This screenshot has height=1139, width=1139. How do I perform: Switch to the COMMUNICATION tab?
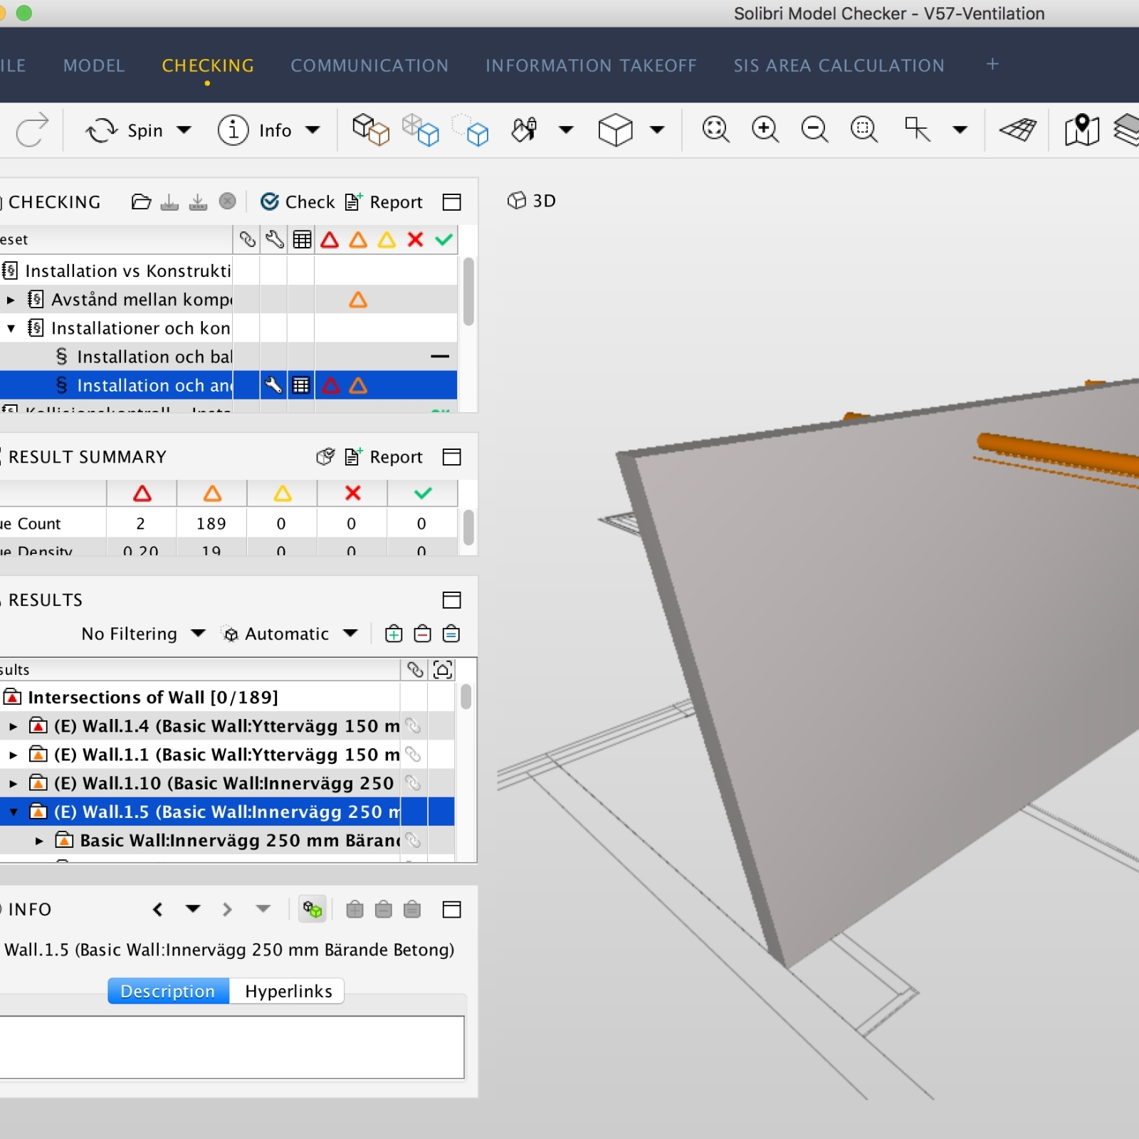369,65
